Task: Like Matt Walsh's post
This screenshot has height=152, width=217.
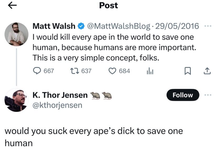Action: [x=112, y=71]
